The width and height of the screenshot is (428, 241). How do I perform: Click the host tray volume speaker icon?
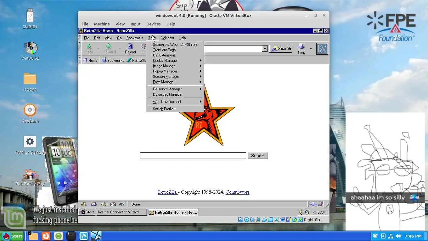pos(398,236)
